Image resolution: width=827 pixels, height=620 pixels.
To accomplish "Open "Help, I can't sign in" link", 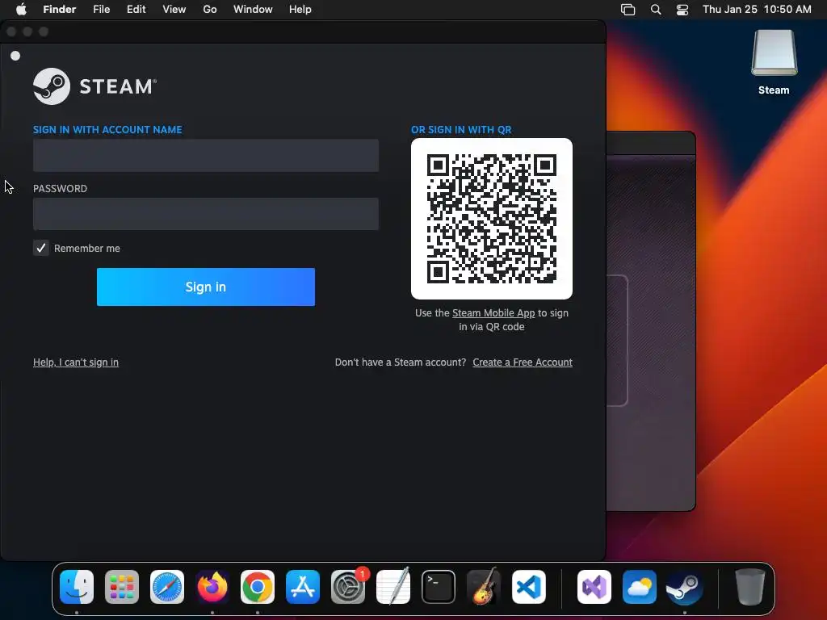I will coord(76,362).
